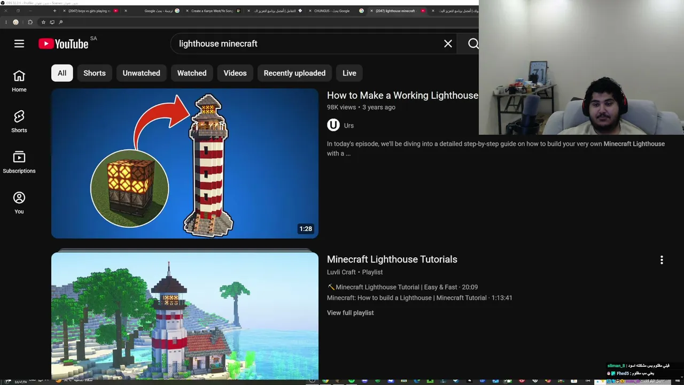Bookmark this page with the star icon
This screenshot has width=684, height=385.
tap(43, 22)
